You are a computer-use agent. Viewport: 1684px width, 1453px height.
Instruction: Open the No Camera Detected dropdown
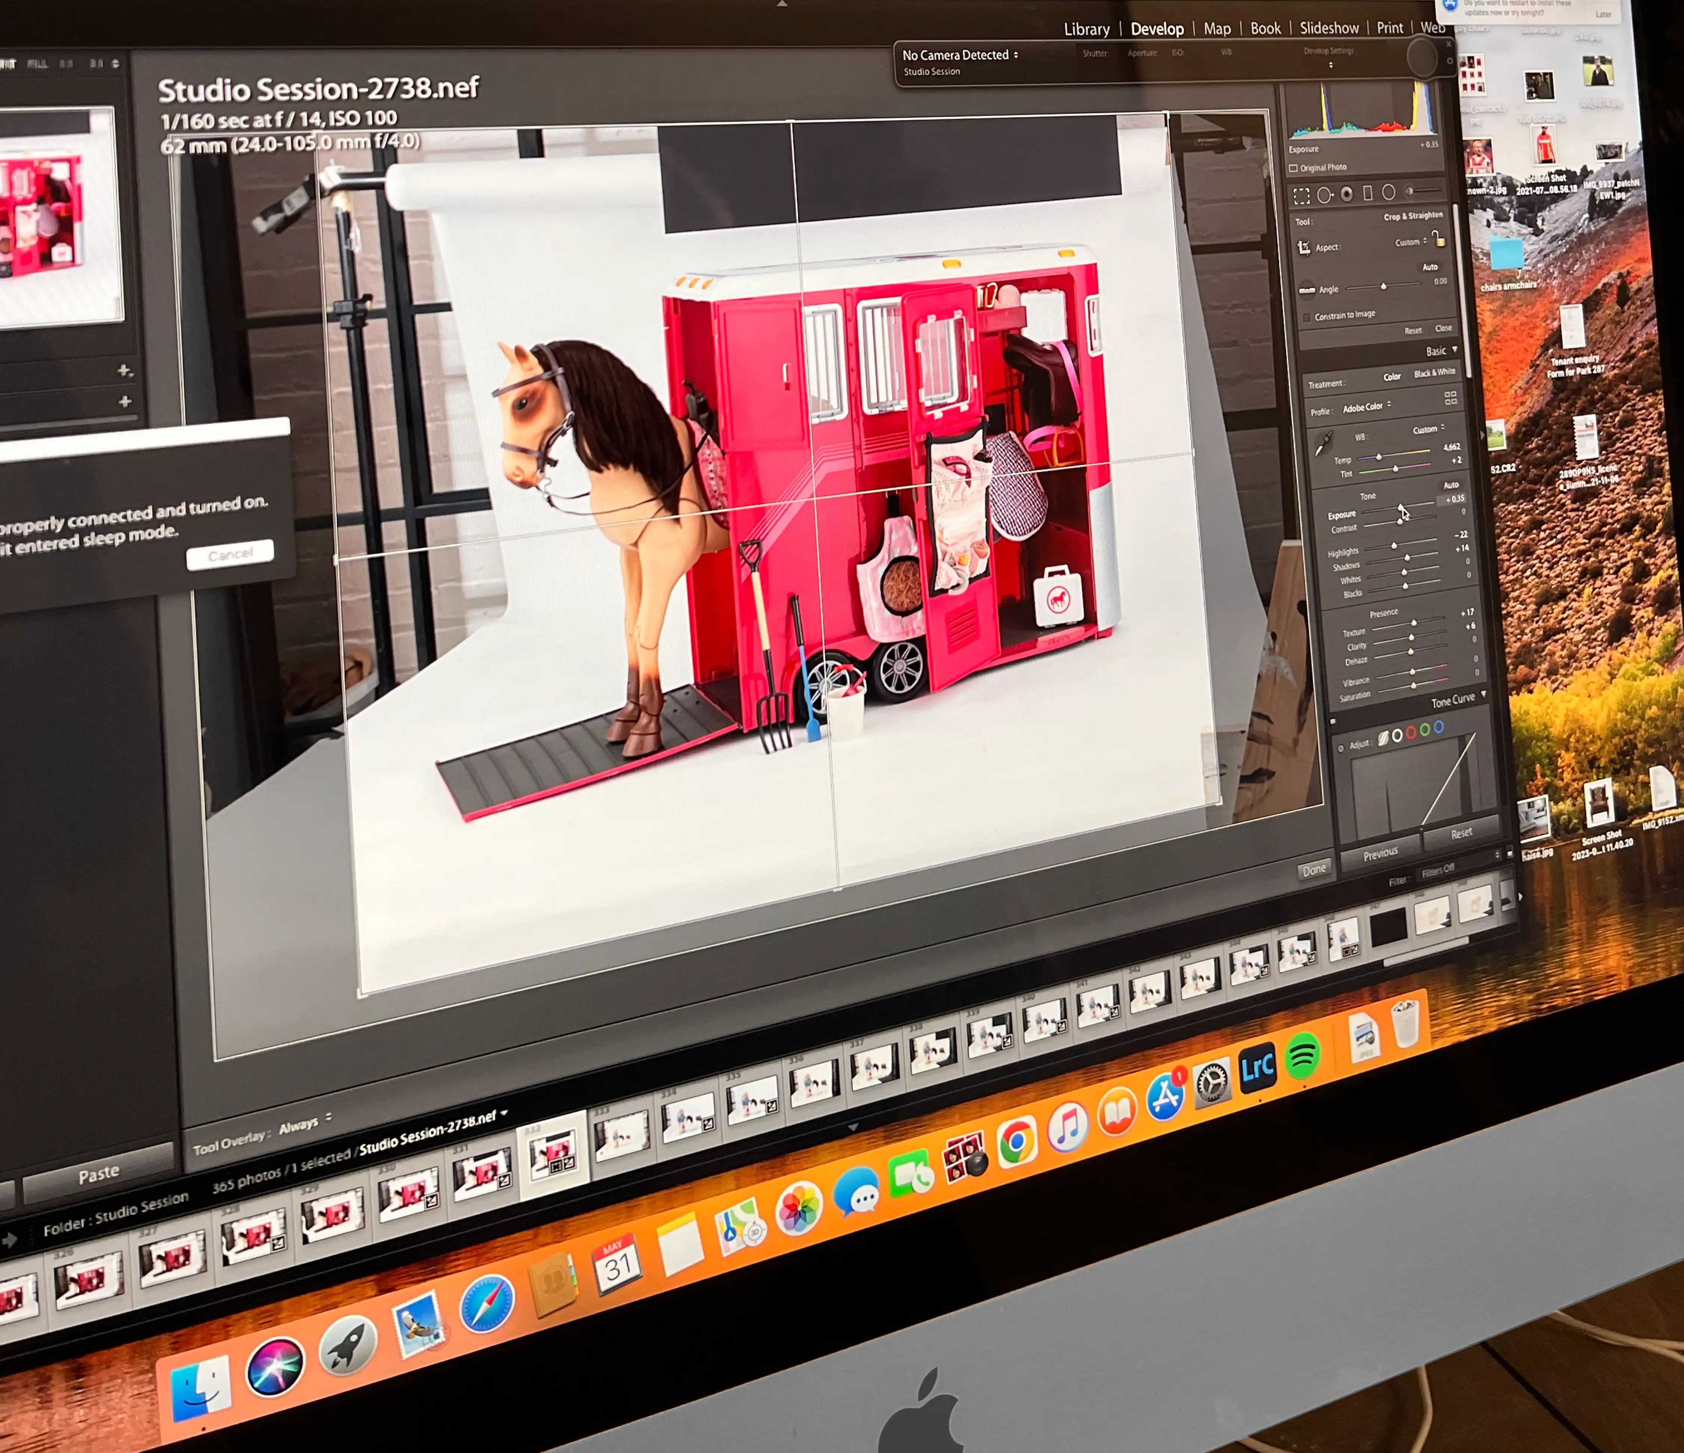point(960,55)
